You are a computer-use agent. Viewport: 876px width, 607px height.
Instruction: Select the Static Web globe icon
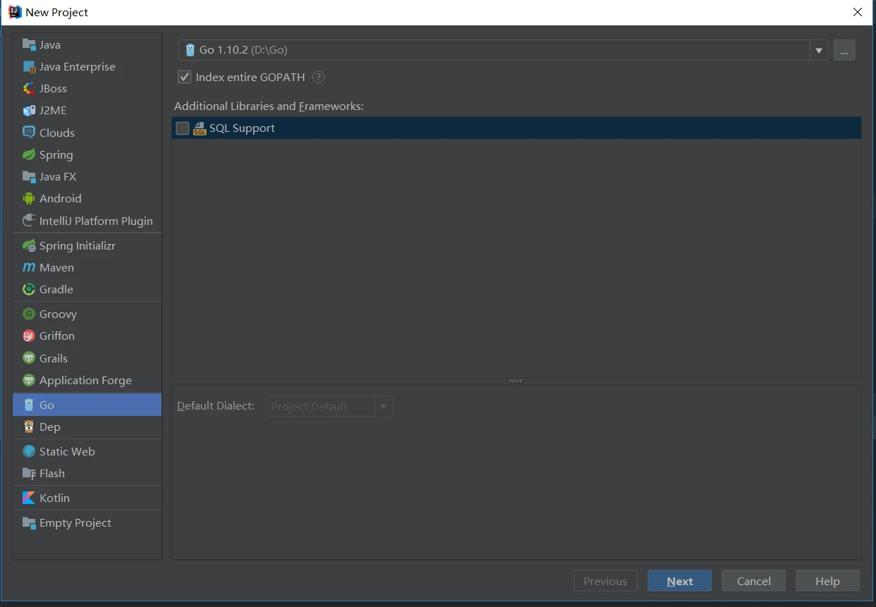point(29,451)
